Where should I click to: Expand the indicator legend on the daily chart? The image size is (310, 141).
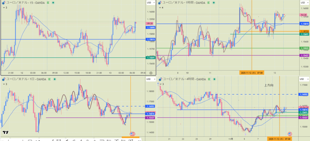(x=4, y=84)
